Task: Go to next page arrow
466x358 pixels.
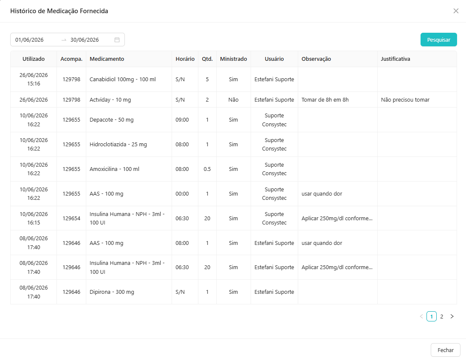Action: click(452, 316)
